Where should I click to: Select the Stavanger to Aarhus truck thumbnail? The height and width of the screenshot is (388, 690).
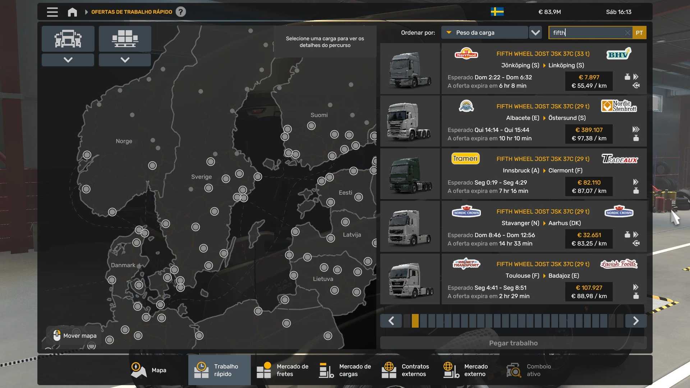(x=410, y=227)
